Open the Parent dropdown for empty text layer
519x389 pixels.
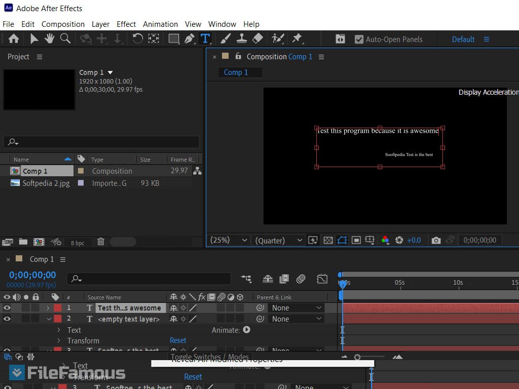pyautogui.click(x=296, y=319)
